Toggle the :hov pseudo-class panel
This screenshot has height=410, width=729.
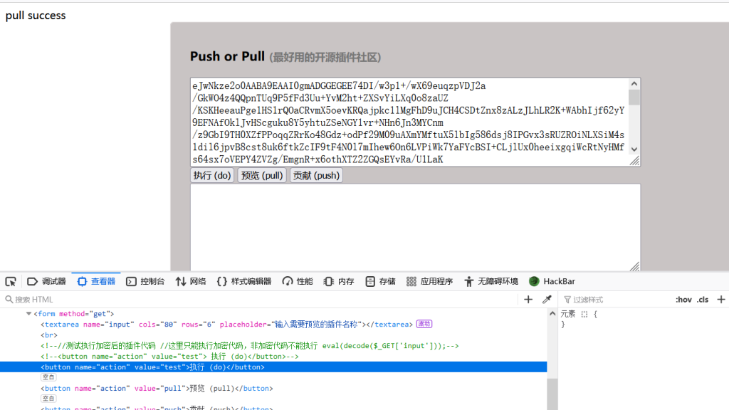click(x=683, y=300)
